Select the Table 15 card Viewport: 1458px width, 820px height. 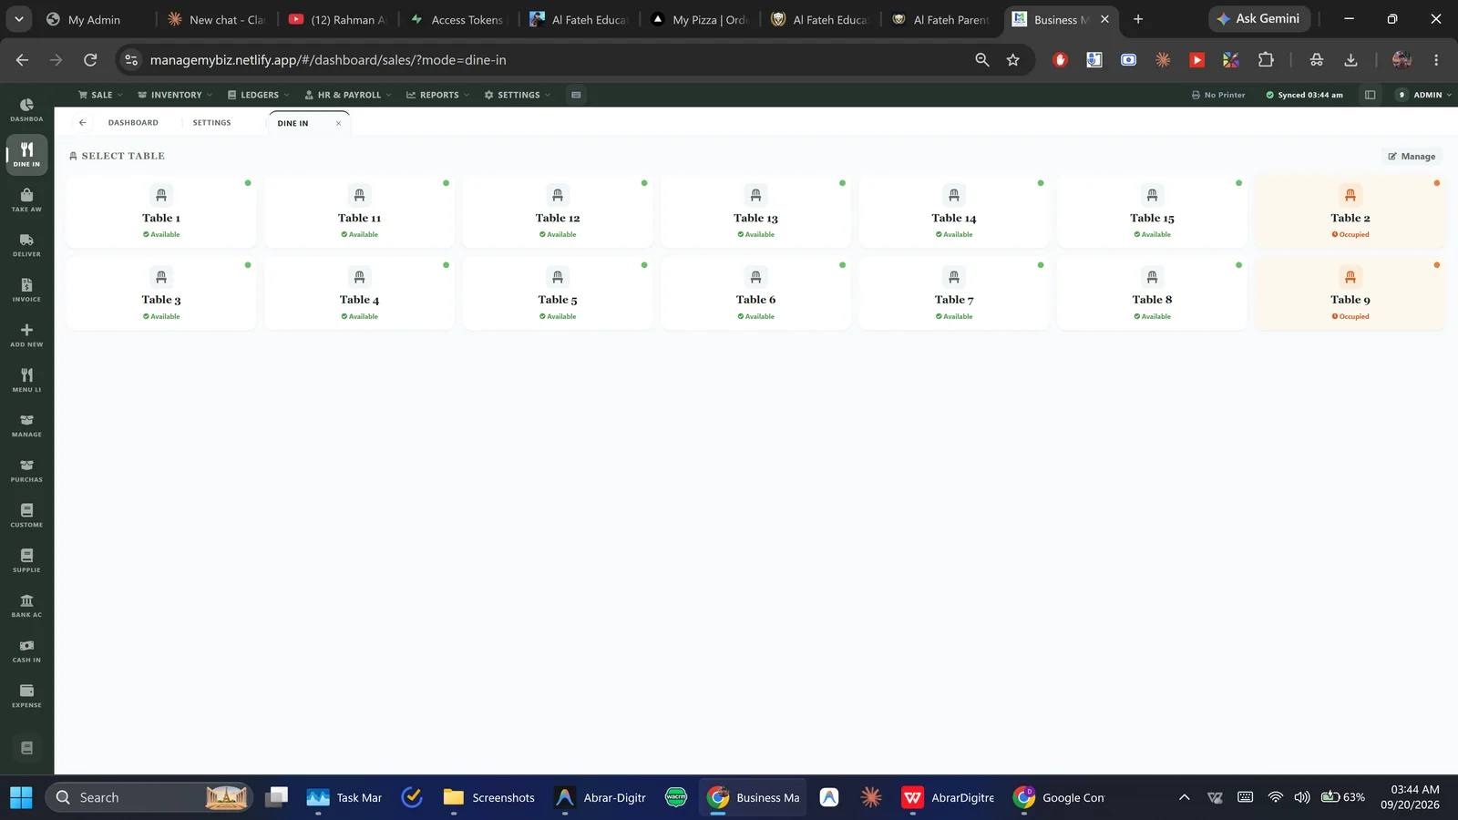tap(1152, 211)
